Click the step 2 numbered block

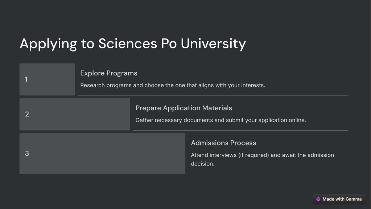coord(75,114)
